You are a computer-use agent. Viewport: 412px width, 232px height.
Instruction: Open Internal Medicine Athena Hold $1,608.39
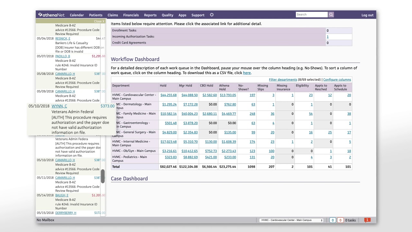tap(229, 142)
